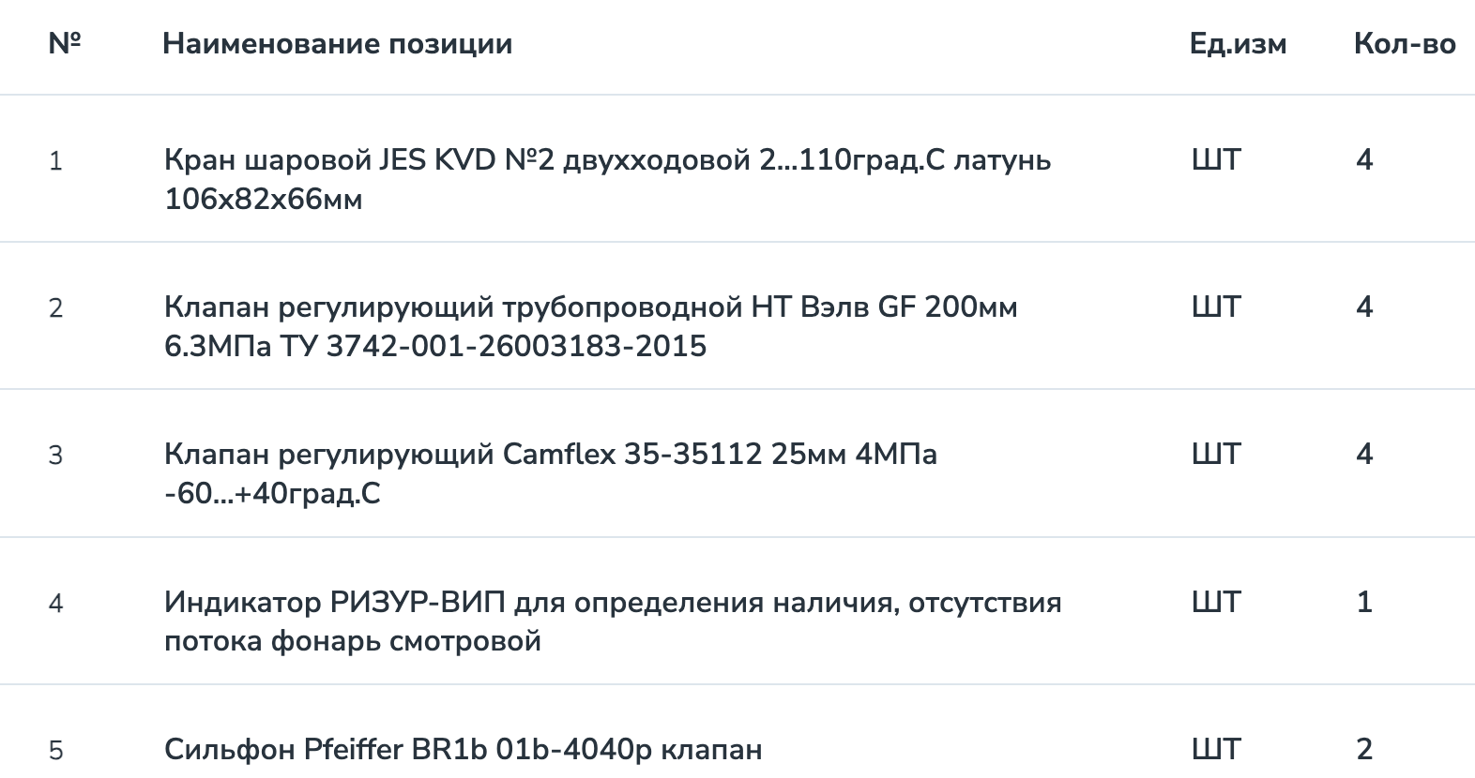Click row number 5 cell
This screenshot has height=778, width=1475.
click(55, 750)
